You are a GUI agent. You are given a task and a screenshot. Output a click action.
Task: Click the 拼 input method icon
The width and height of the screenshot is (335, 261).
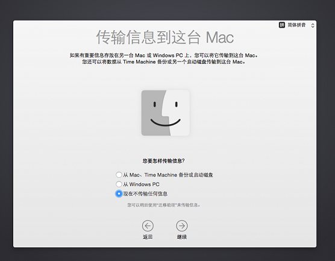[282, 25]
